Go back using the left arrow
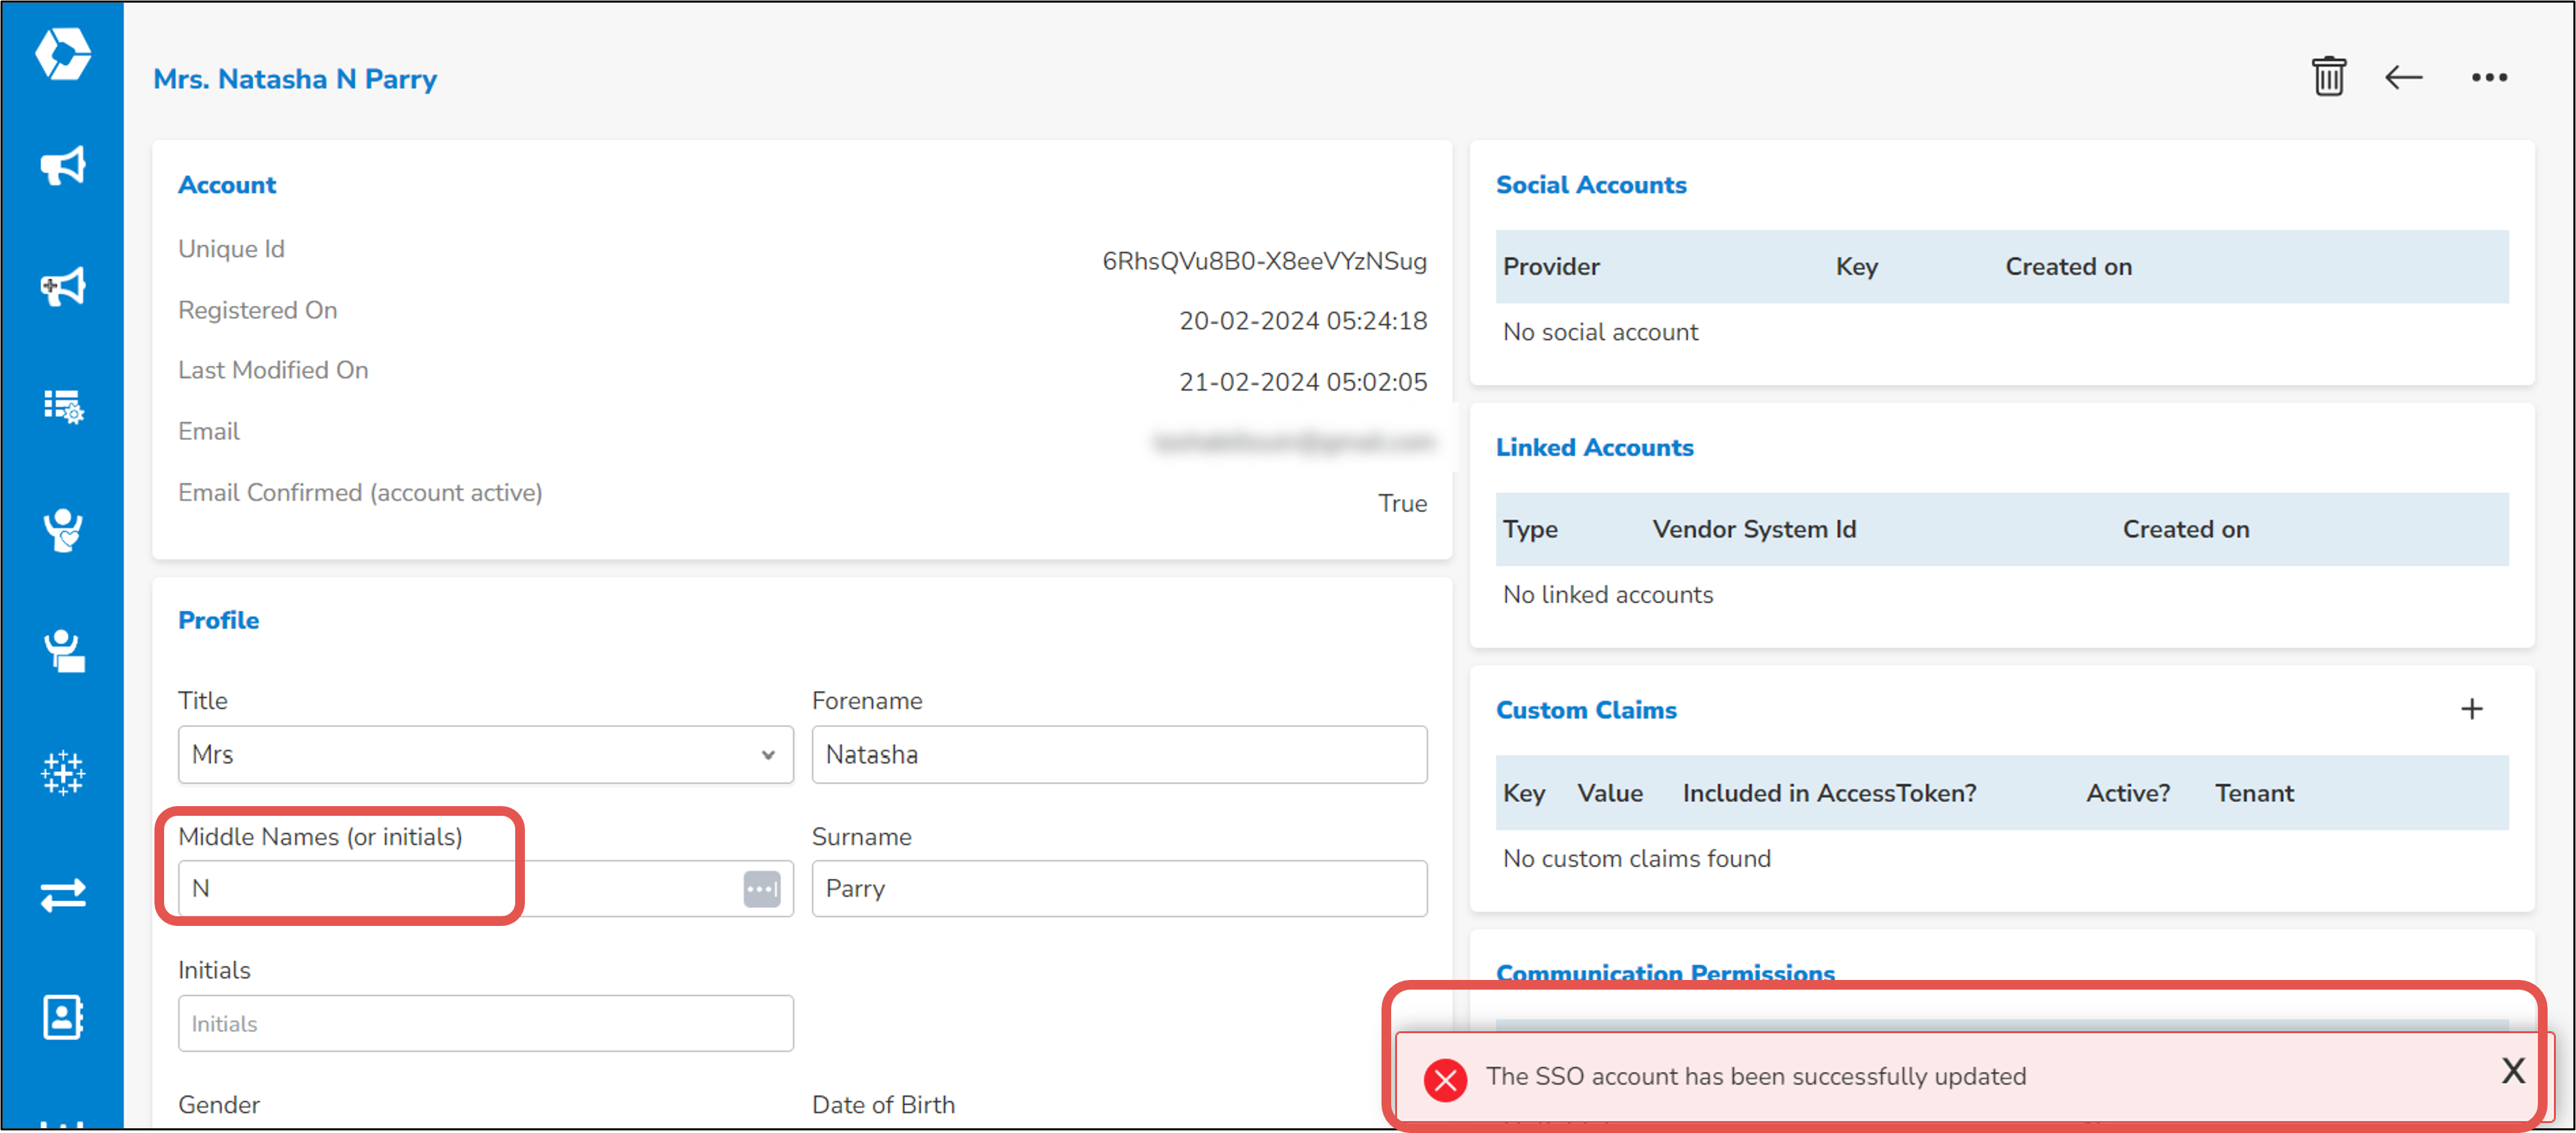 [2404, 77]
